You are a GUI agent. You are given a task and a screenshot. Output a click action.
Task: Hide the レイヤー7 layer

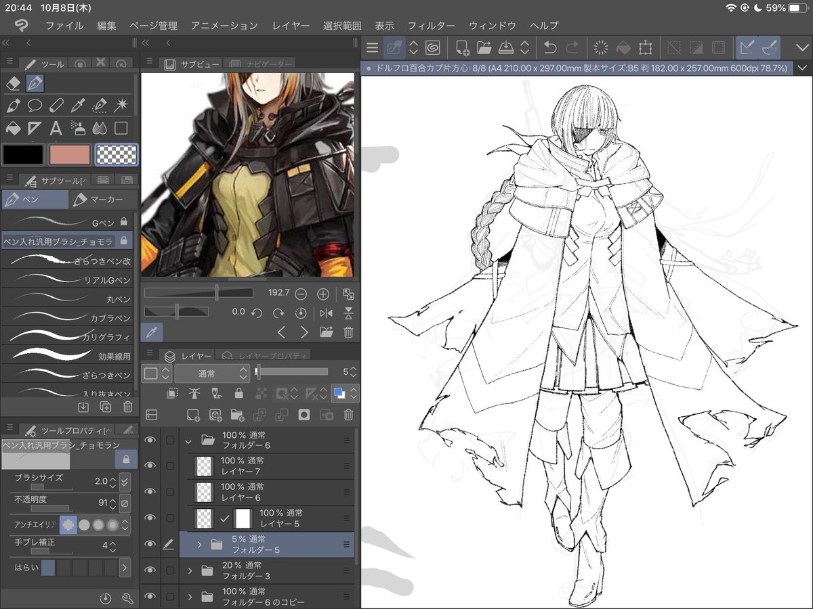(150, 466)
